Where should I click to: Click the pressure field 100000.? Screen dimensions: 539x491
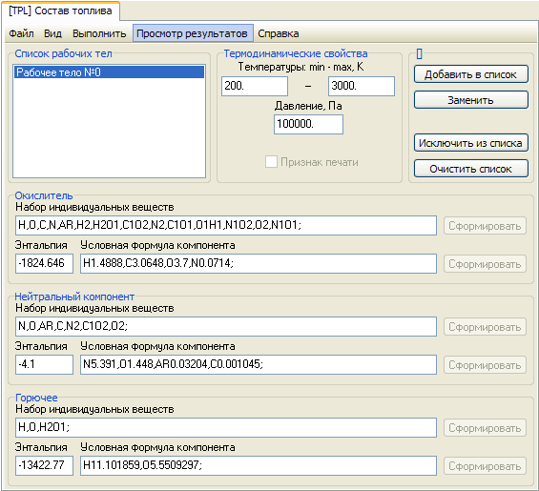click(x=308, y=124)
